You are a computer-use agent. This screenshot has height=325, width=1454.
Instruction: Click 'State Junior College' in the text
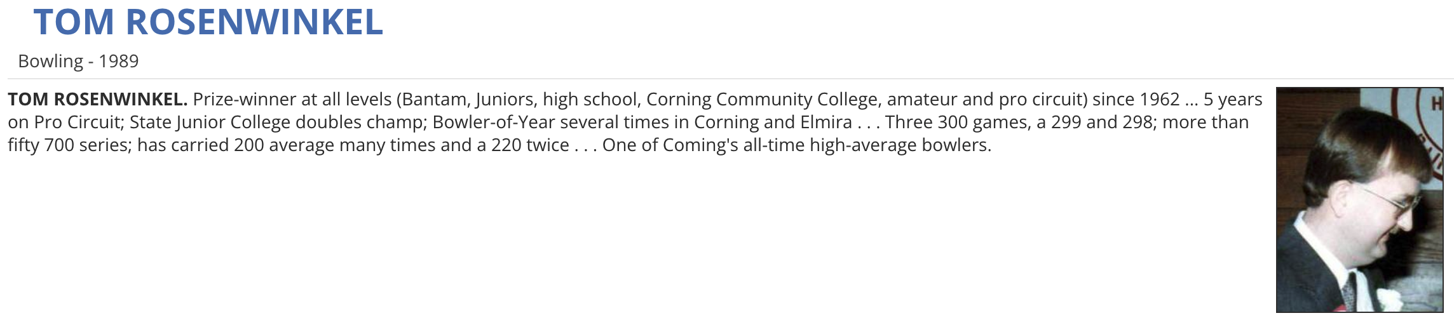209,123
